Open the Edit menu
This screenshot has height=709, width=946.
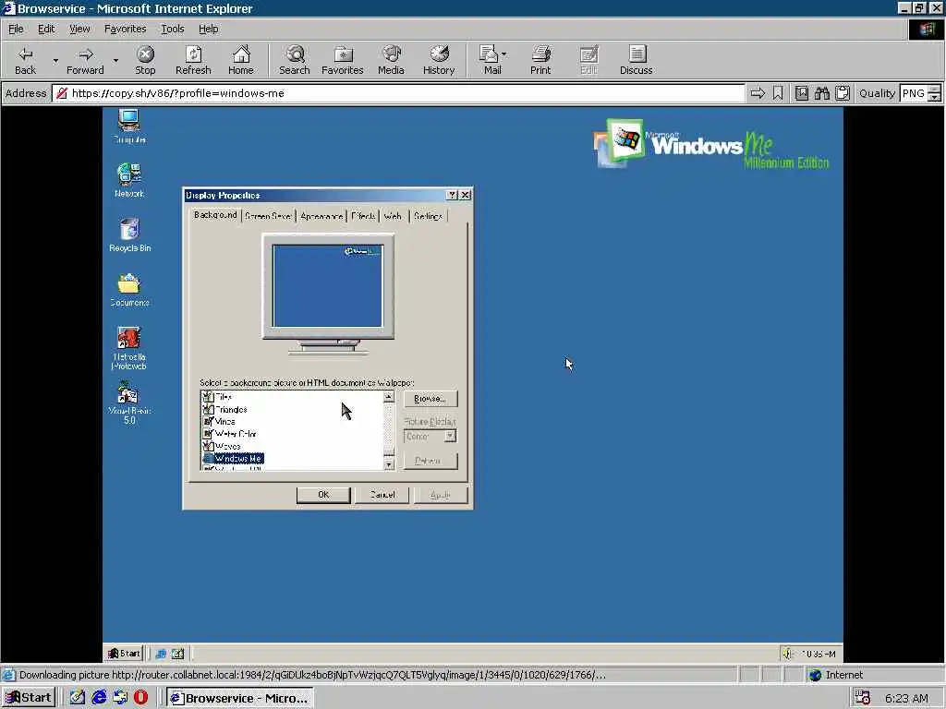pyautogui.click(x=46, y=29)
